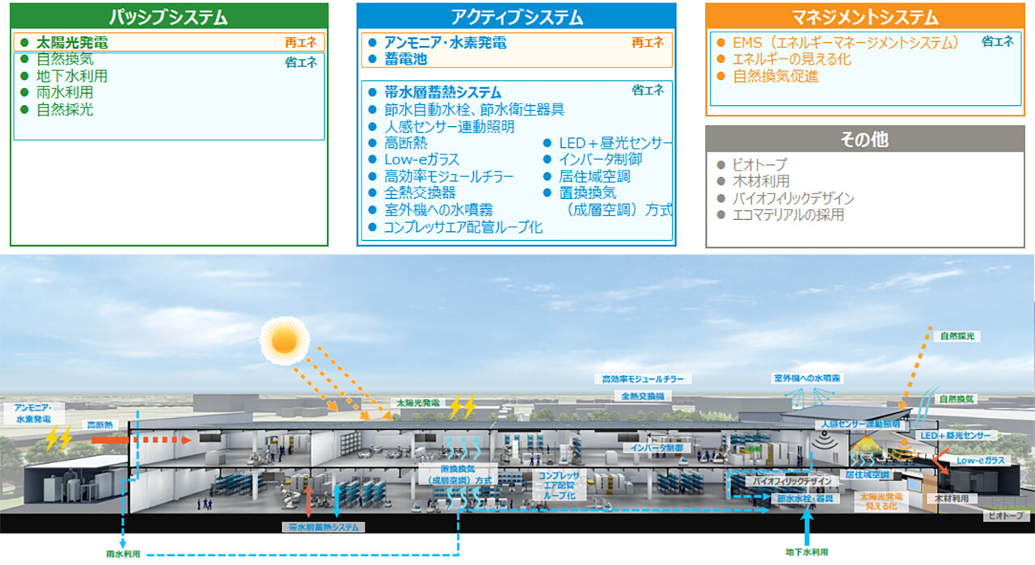
Task: Select the パッシブシステム green header
Action: (168, 17)
